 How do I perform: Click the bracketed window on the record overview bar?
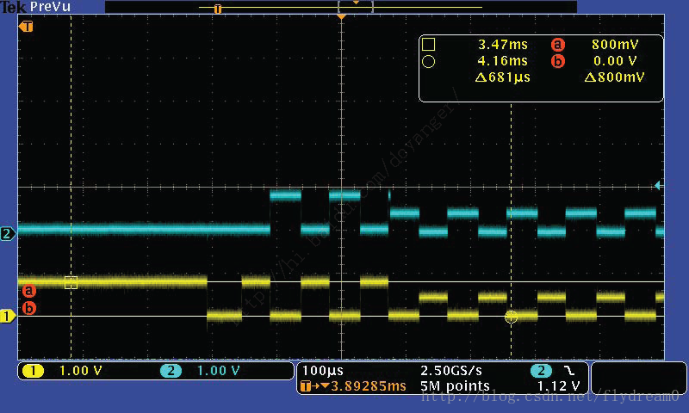pos(356,6)
